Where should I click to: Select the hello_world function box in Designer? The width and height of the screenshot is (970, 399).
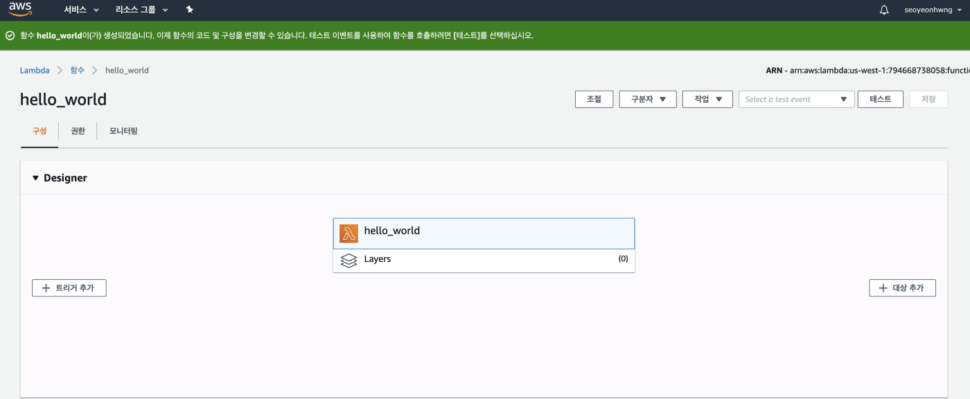click(x=484, y=233)
